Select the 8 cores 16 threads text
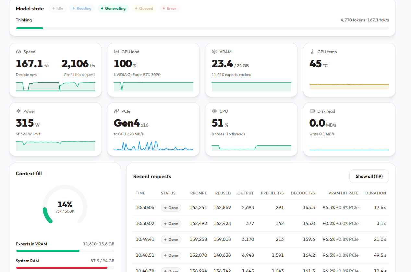The image size is (411, 272). [228, 134]
